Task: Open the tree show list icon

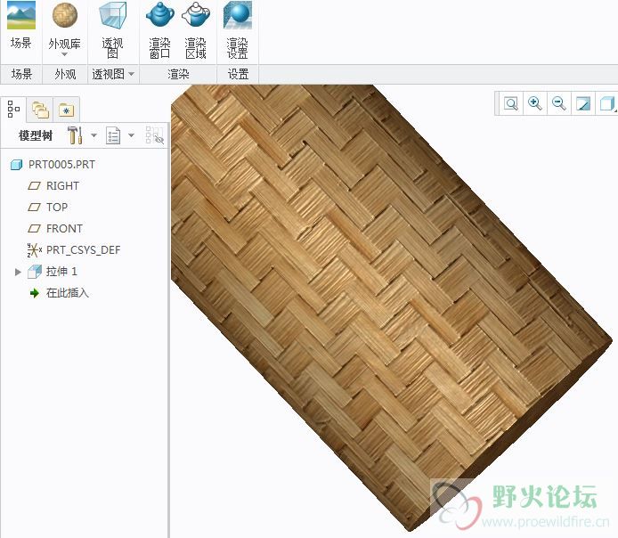Action: tap(113, 135)
